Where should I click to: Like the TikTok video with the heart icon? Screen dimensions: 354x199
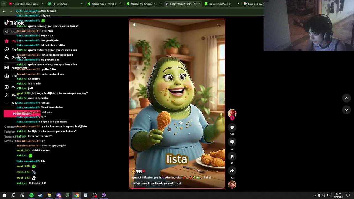coord(232,127)
